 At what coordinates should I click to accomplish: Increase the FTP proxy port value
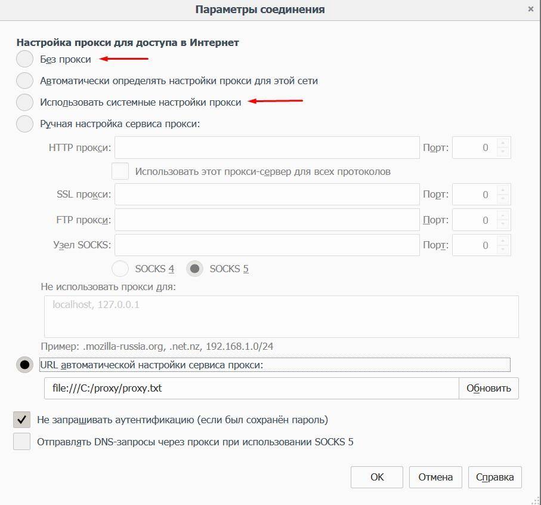click(503, 216)
